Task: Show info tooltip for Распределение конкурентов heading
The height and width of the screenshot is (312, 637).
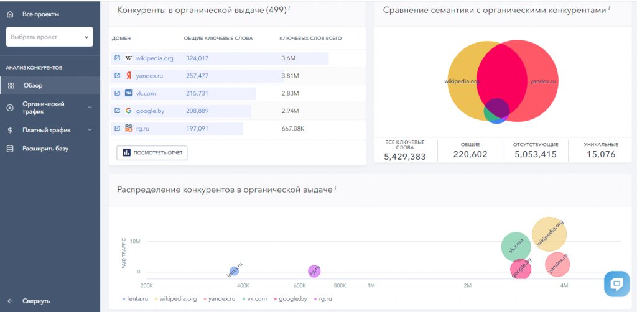Action: tap(335, 188)
